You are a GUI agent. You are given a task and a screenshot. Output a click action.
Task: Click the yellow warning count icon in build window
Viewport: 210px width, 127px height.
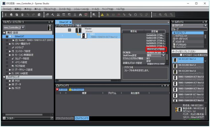coord(70,89)
